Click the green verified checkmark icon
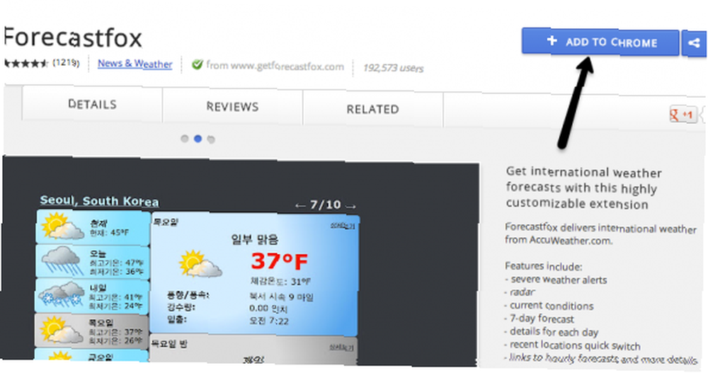Screen dimensions: 708x373 click(x=197, y=64)
